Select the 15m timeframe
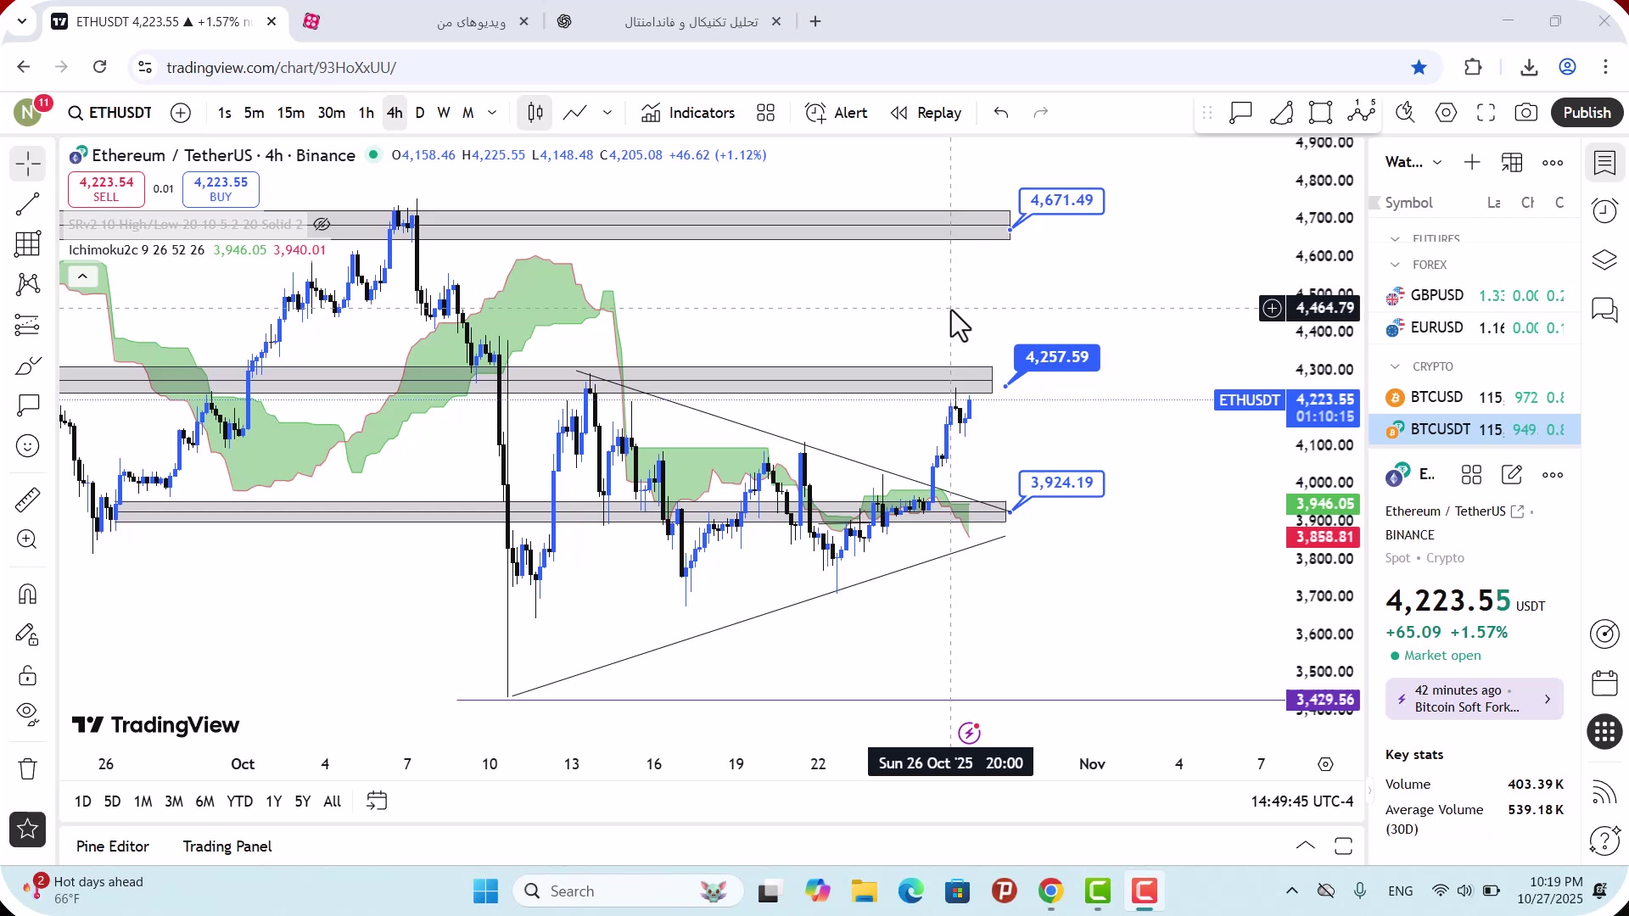This screenshot has height=916, width=1629. [x=290, y=113]
